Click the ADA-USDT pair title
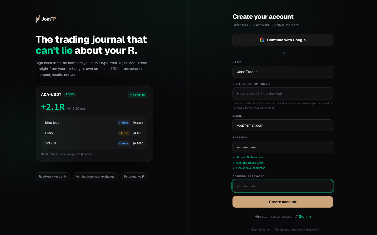Viewport: 377px width, 235px height. pyautogui.click(x=51, y=95)
